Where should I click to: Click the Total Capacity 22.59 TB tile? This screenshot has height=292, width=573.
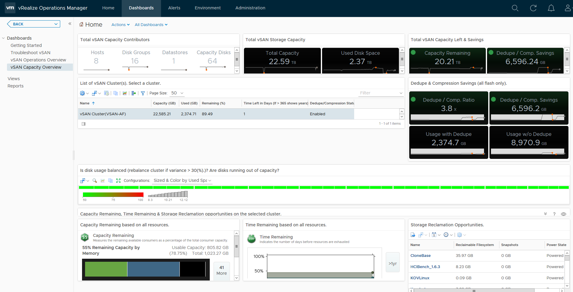pyautogui.click(x=282, y=61)
